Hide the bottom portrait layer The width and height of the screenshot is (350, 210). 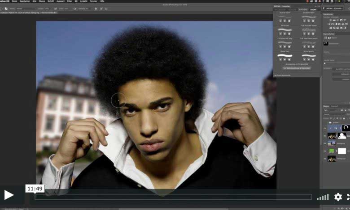(x=324, y=159)
